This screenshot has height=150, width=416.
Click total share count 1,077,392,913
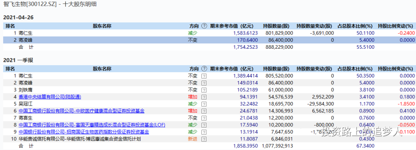(x=277, y=146)
